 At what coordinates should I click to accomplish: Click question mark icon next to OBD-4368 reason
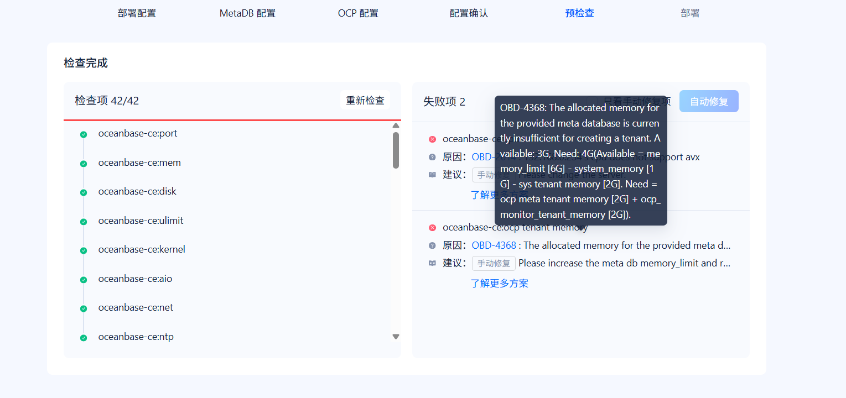(x=432, y=245)
